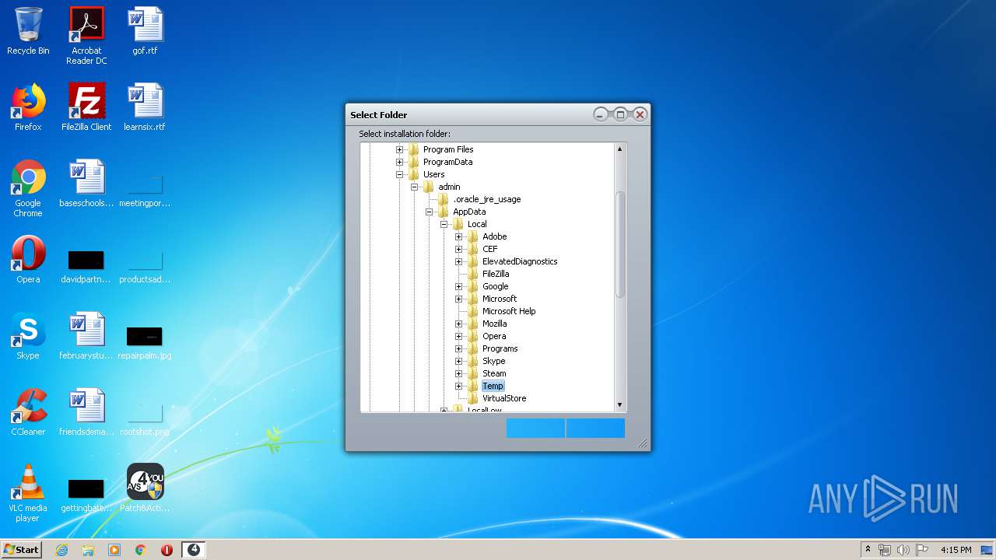Click the taskbar clock 4:15 PM
The image size is (996, 560).
[956, 550]
